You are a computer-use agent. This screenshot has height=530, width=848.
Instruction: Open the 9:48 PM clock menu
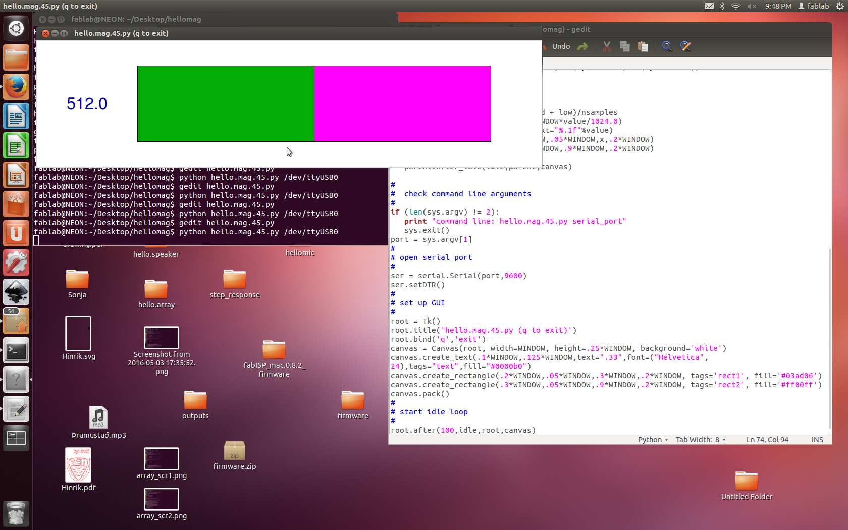778,6
